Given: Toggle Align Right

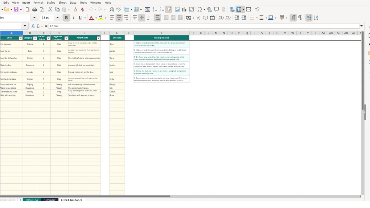Looking at the screenshot, I should tap(126, 18).
